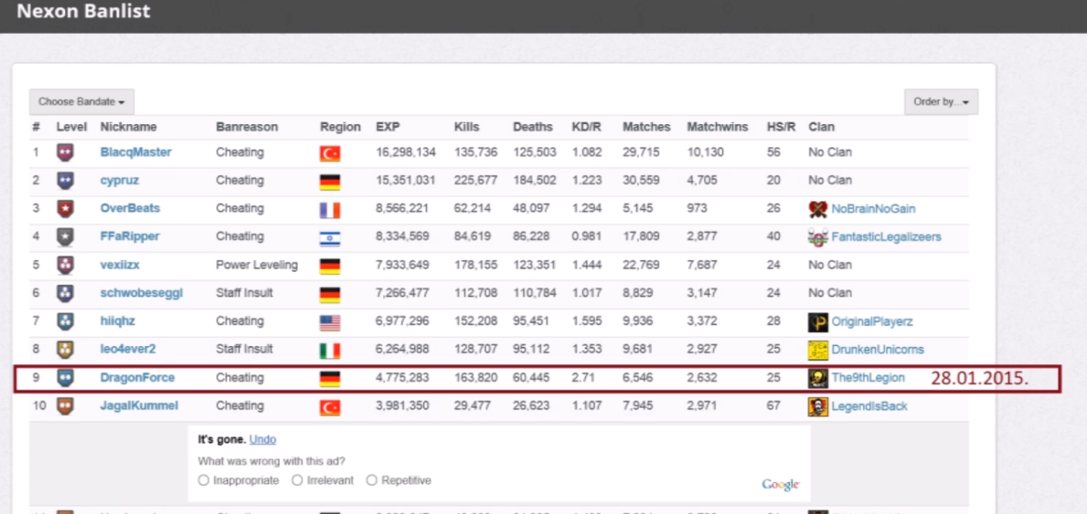Image resolution: width=1087 pixels, height=514 pixels.
Task: Click the Matchwins column header
Action: click(718, 127)
